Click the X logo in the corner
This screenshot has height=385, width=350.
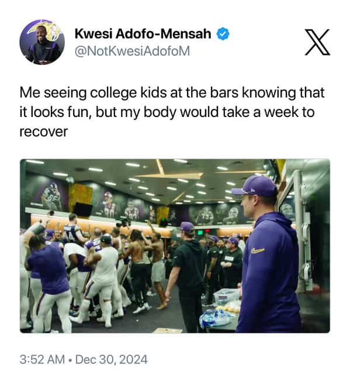coord(317,42)
